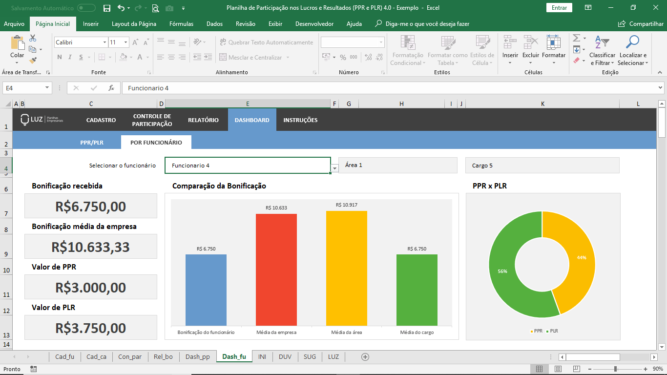This screenshot has height=375, width=667.
Task: Open Formatação Condicional icon
Action: pyautogui.click(x=408, y=43)
